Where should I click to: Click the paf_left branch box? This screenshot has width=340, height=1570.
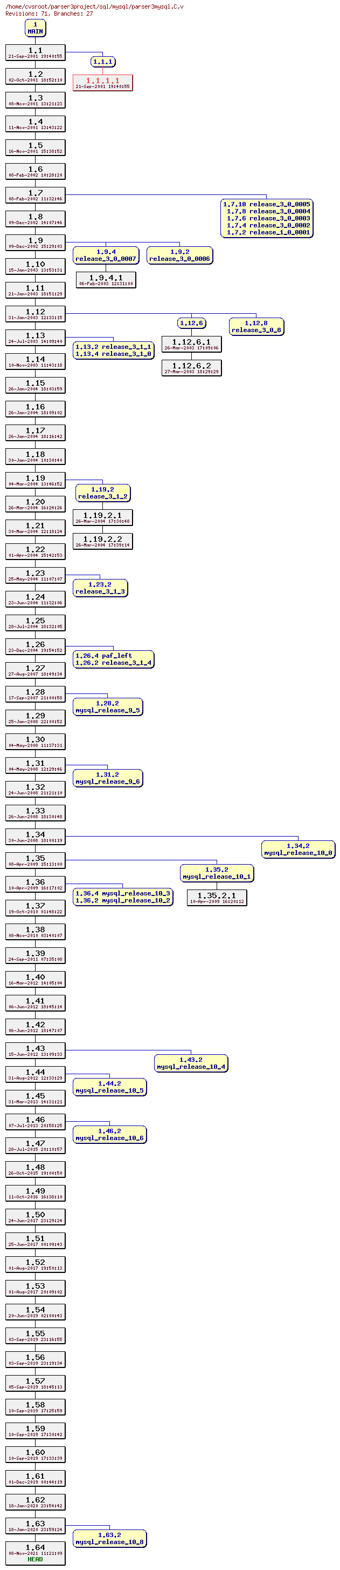click(x=113, y=659)
